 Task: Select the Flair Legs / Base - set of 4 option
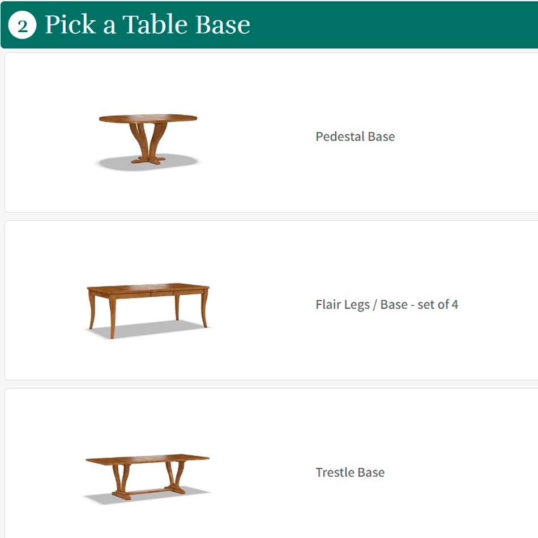click(x=269, y=300)
